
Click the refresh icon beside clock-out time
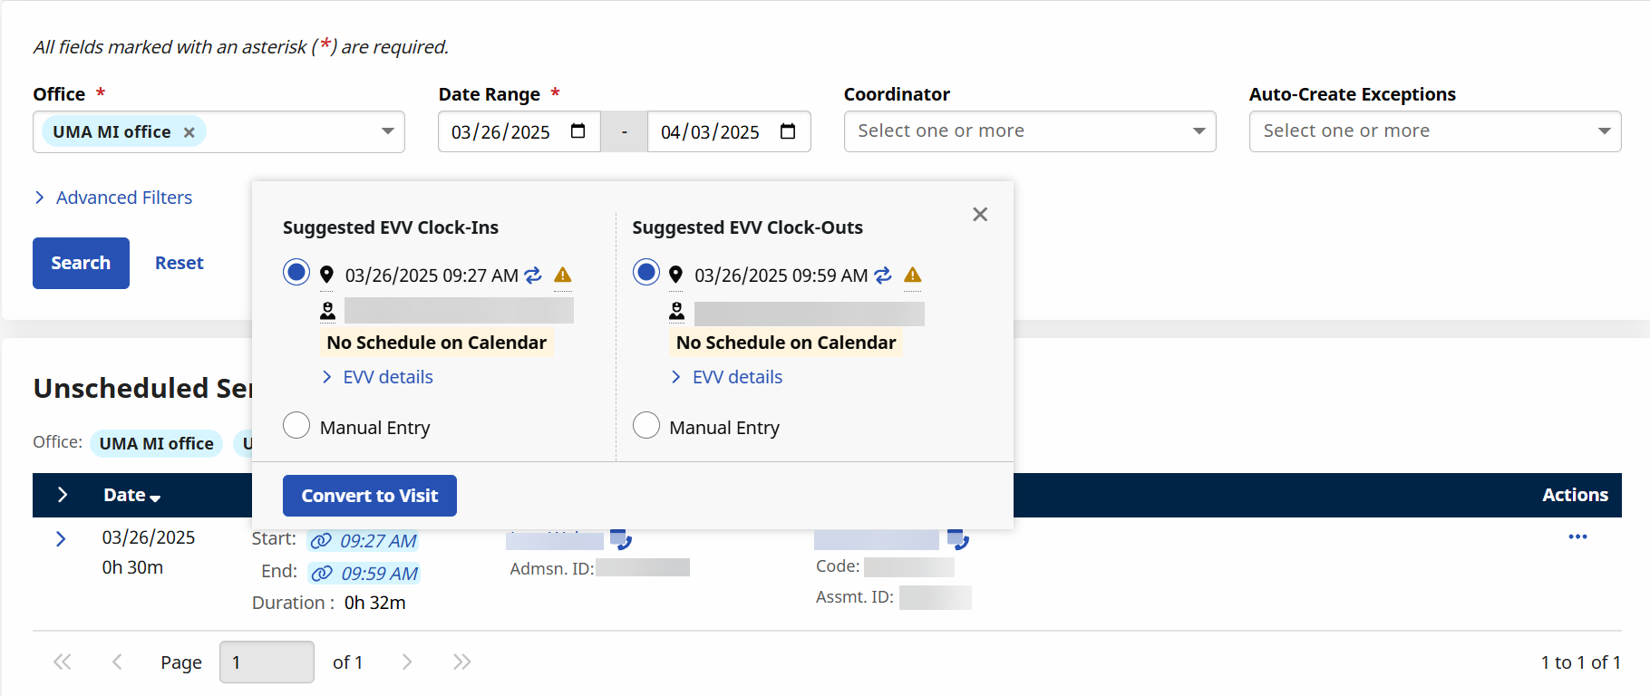click(883, 275)
